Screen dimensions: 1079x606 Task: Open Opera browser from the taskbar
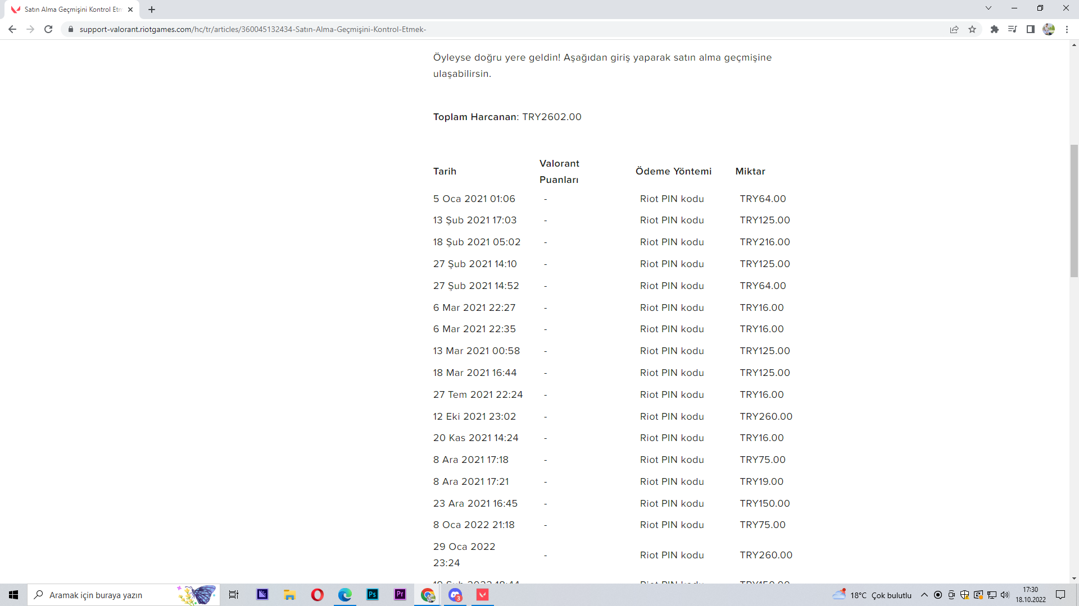(x=318, y=595)
